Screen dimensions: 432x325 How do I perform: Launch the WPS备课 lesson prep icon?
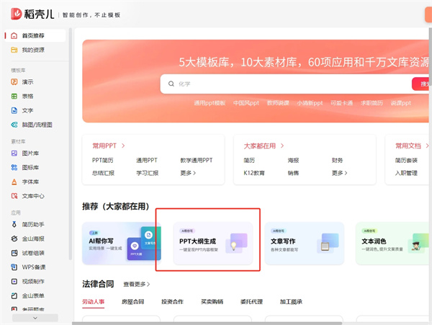click(x=14, y=267)
